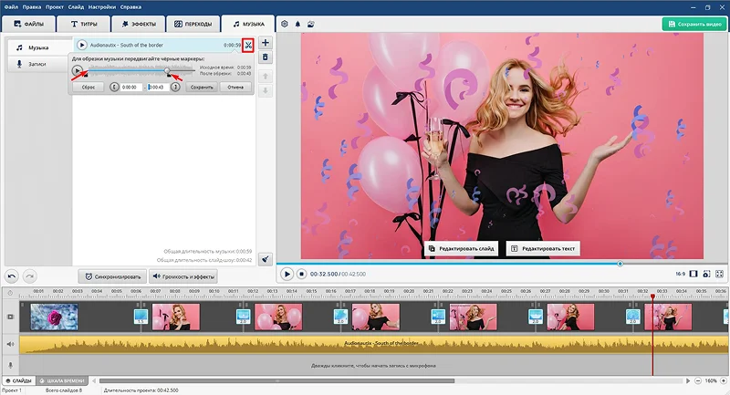Stop the slideshow preview
730x395 pixels.
[302, 274]
